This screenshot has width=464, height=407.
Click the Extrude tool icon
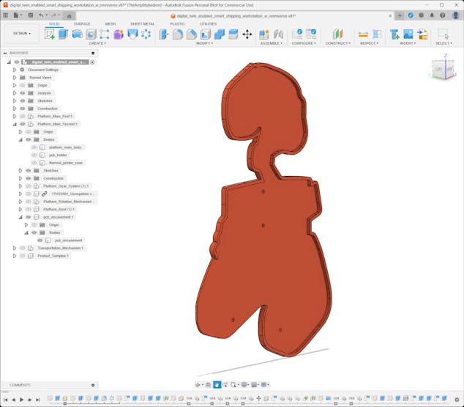[x=63, y=34]
